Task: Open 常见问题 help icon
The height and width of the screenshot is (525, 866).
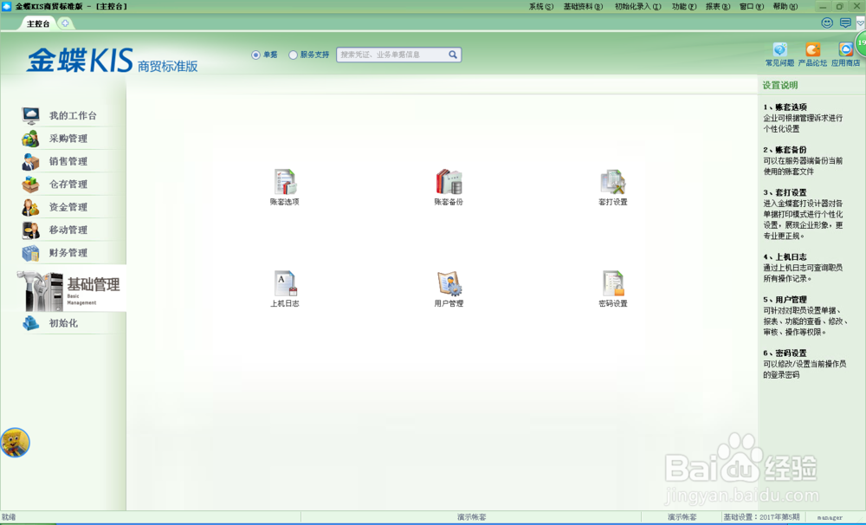Action: [x=779, y=55]
